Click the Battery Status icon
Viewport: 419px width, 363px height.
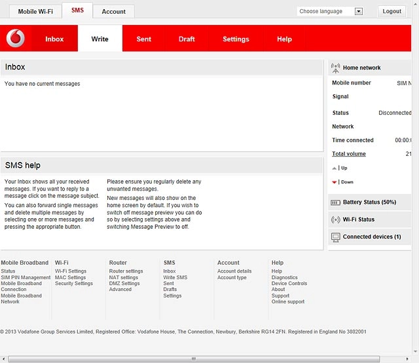(335, 202)
